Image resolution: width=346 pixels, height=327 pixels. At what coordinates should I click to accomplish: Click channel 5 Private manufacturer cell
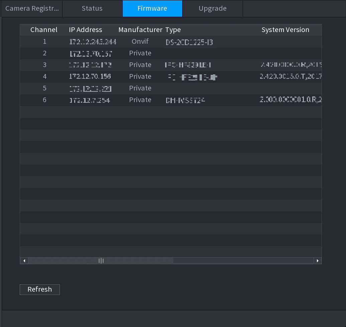pyautogui.click(x=140, y=88)
